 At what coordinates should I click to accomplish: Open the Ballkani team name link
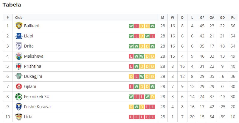(x=32, y=26)
